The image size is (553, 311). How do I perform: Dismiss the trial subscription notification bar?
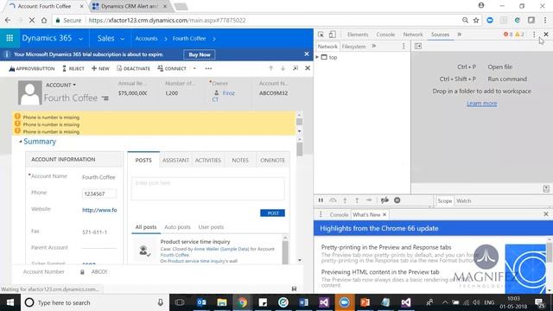tap(307, 54)
